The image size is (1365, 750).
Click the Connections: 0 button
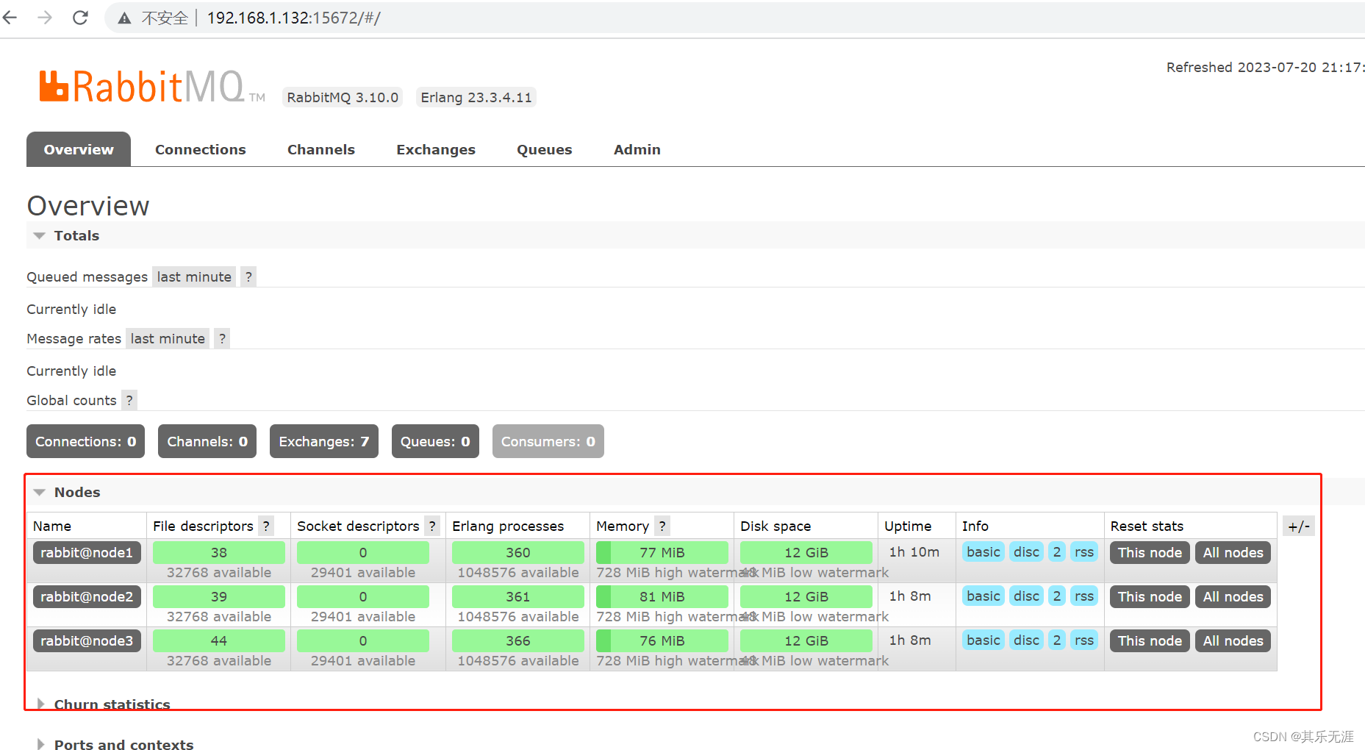(86, 441)
